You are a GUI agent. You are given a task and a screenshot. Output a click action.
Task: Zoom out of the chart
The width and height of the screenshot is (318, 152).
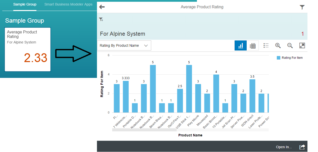(x=290, y=45)
